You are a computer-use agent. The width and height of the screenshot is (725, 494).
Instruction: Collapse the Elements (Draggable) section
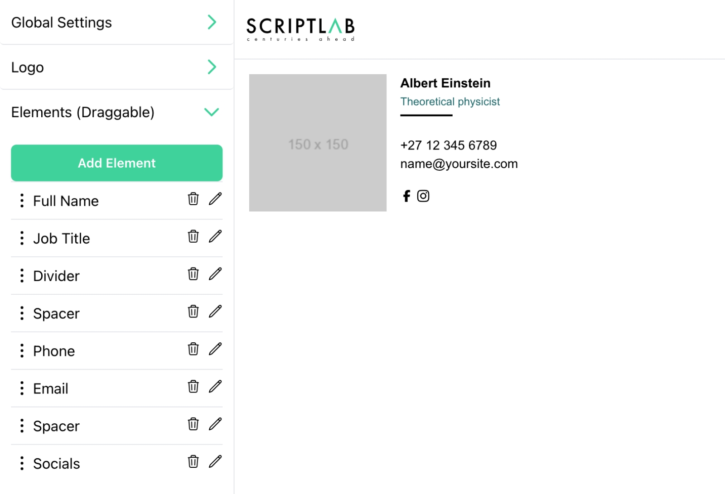coord(212,112)
